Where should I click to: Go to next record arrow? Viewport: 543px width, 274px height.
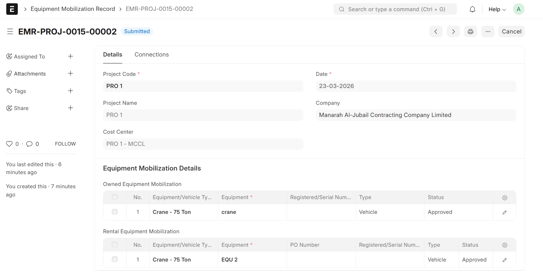(453, 32)
